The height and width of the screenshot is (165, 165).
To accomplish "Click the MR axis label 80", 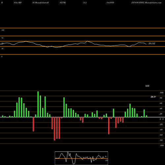I will (x=161, y=98).
